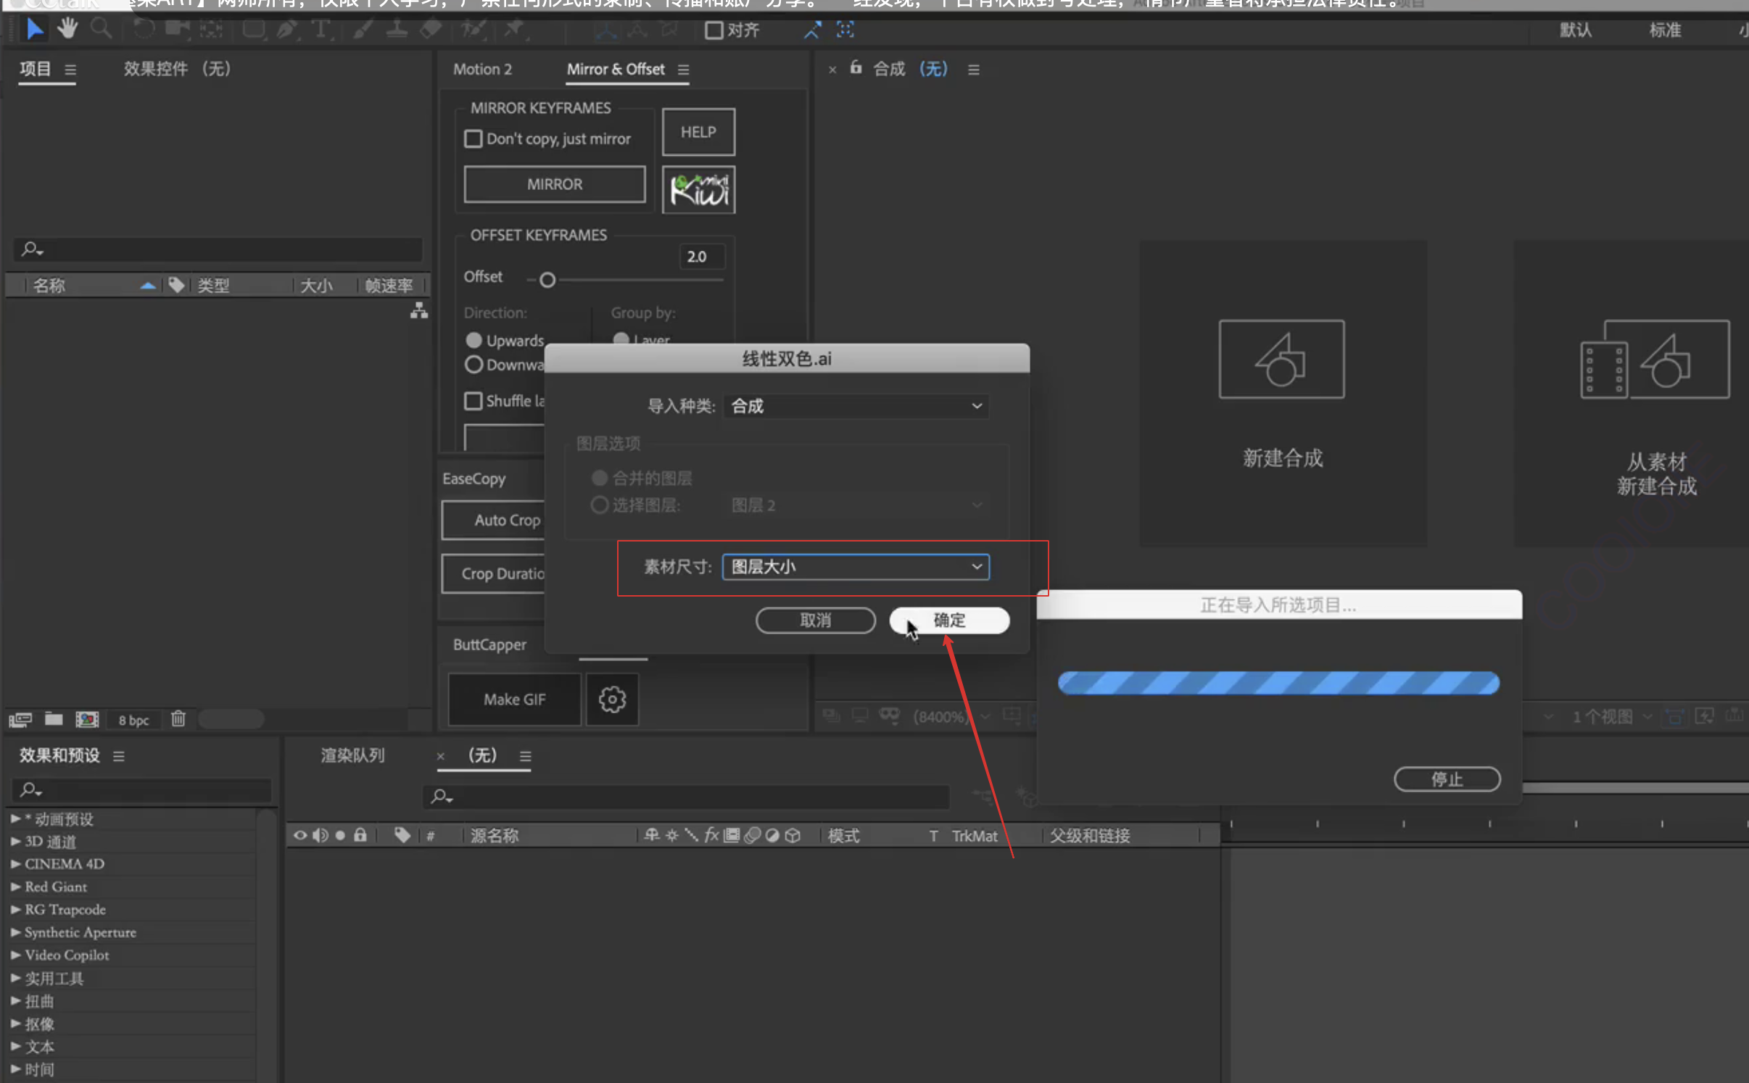
Task: Expand the 3D 通道 effects category
Action: coord(15,841)
